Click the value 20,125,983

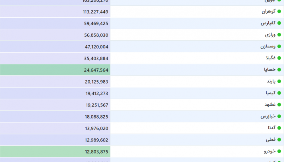[97, 82]
